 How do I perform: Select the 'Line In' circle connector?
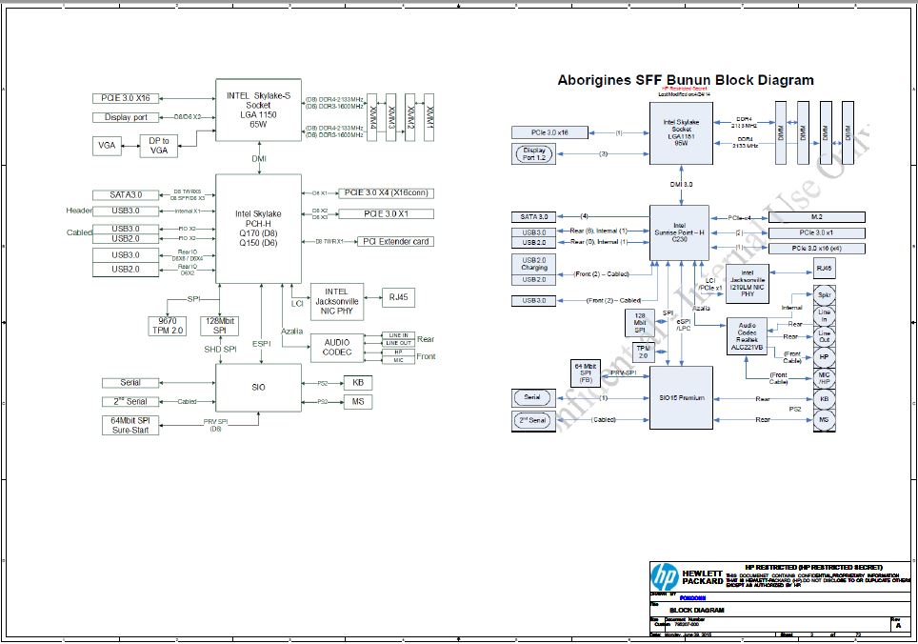(x=824, y=315)
